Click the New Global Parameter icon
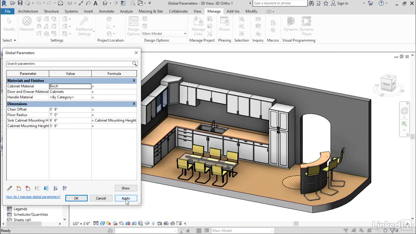This screenshot has width=416, height=234. [x=19, y=188]
